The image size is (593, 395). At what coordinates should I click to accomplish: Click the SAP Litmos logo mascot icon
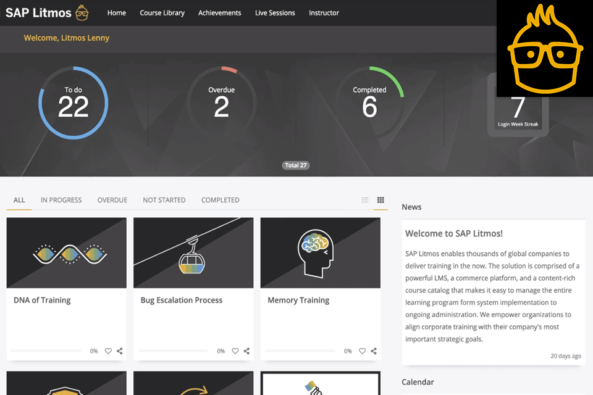[82, 13]
